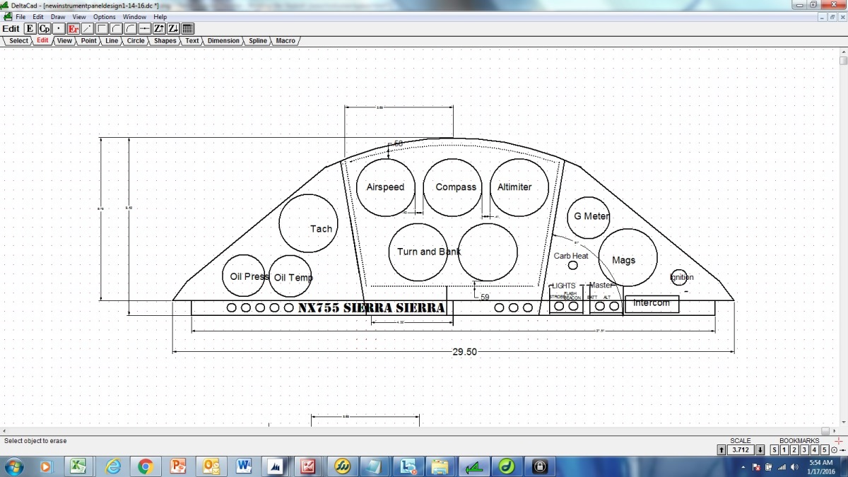This screenshot has height=477, width=848.
Task: Show hidden system tray icons
Action: click(745, 467)
